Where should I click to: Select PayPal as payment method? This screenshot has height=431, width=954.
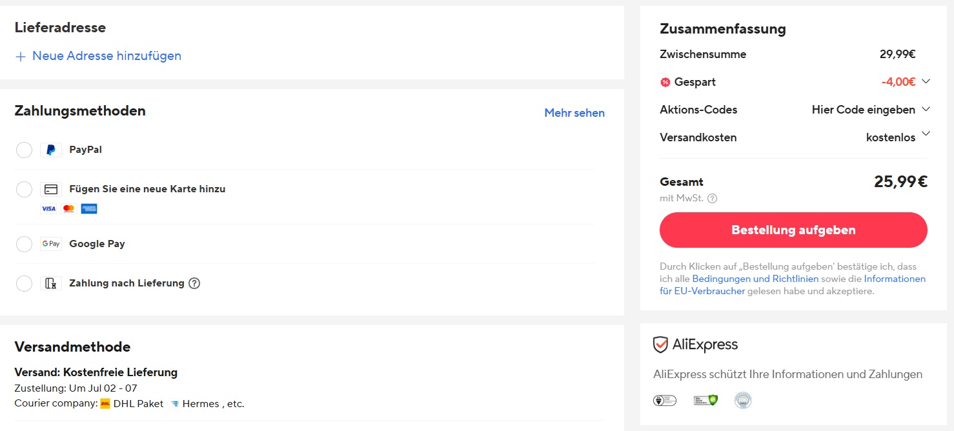[x=24, y=149]
